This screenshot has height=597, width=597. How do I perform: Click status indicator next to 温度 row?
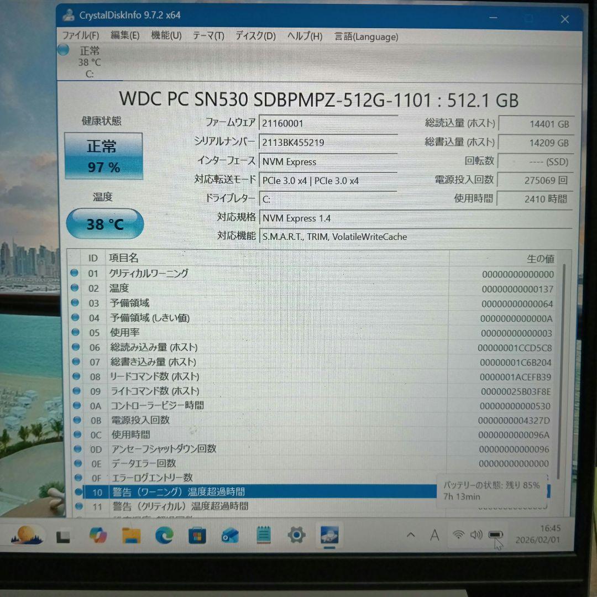pos(75,288)
